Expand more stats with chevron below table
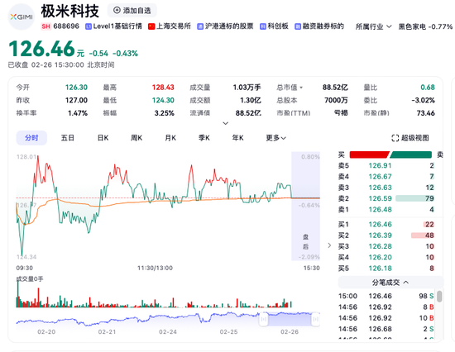 226,123
